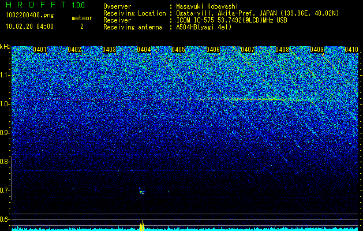This screenshot has width=363, height=231.
Task: Click the A504HB(yagi 4el) antenna text
Action: [204, 27]
